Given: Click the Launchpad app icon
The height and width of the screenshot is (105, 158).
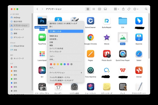Looking at the screenshot, I should point(42,54).
